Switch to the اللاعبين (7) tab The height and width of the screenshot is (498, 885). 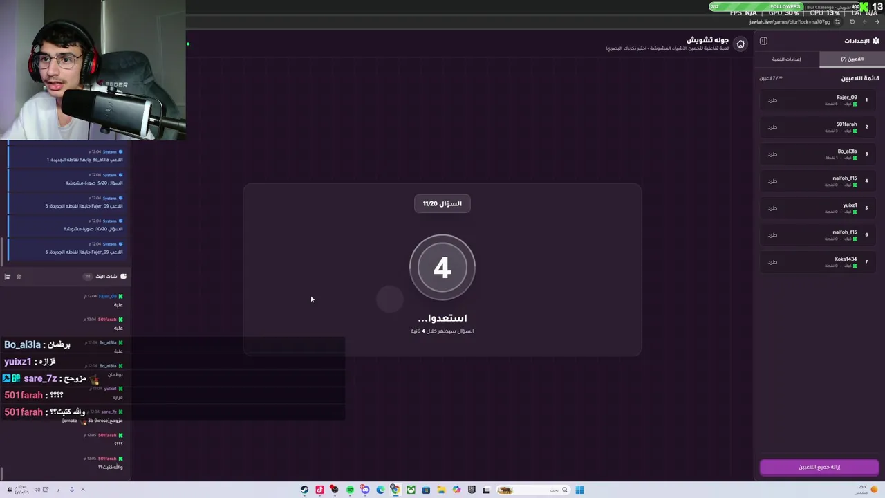(852, 59)
